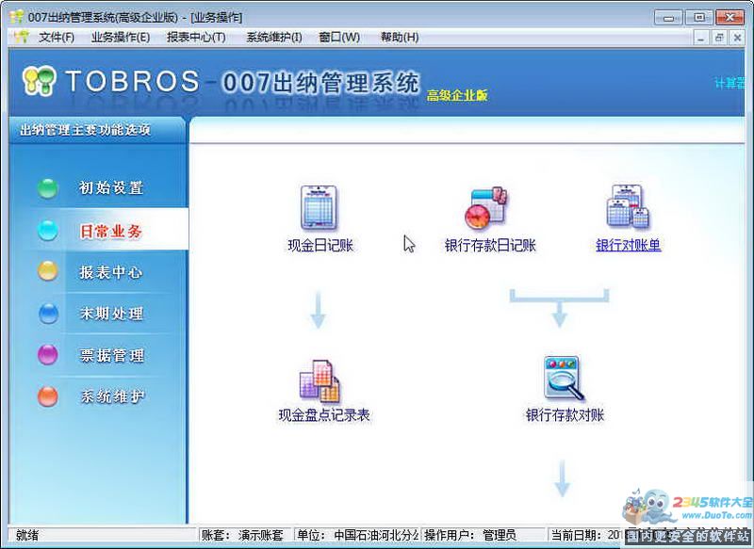Select 系统维护 with the red ball in sidebar

98,396
